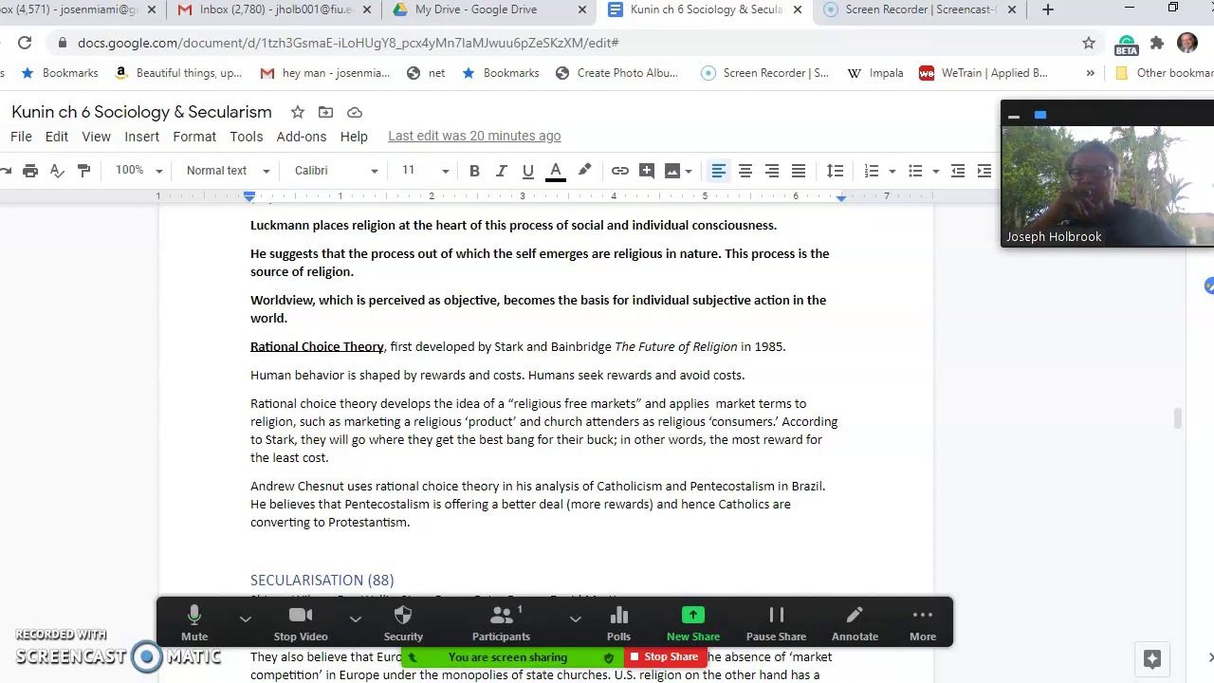Switch to the My Drive - Google Drive tab
Screen dimensions: 1214x683
pos(488,9)
